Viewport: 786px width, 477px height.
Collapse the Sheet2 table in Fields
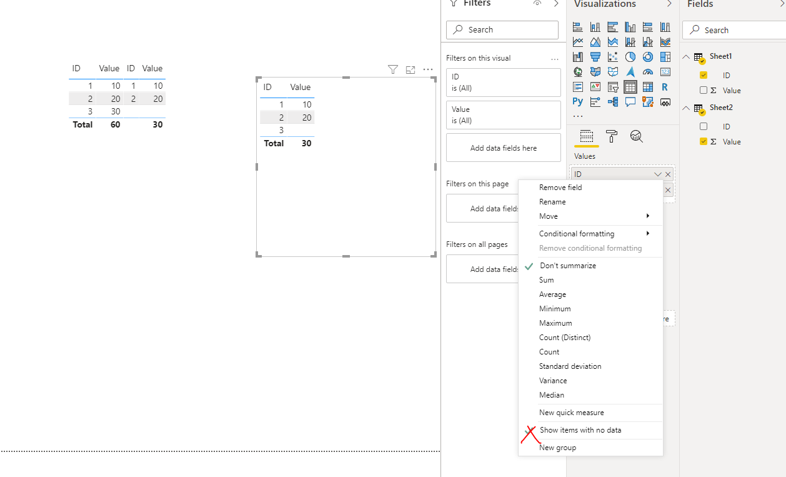687,108
